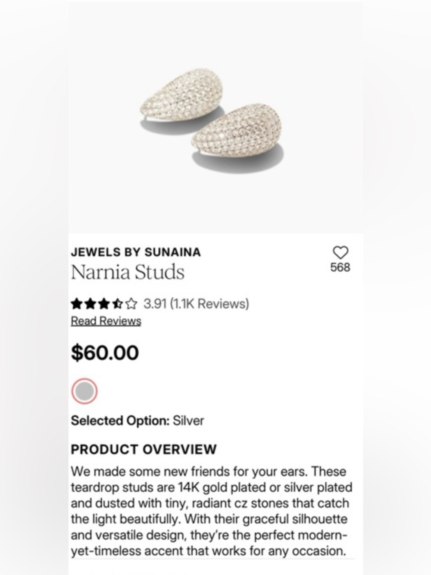Click the 3.91 rating score

point(155,304)
